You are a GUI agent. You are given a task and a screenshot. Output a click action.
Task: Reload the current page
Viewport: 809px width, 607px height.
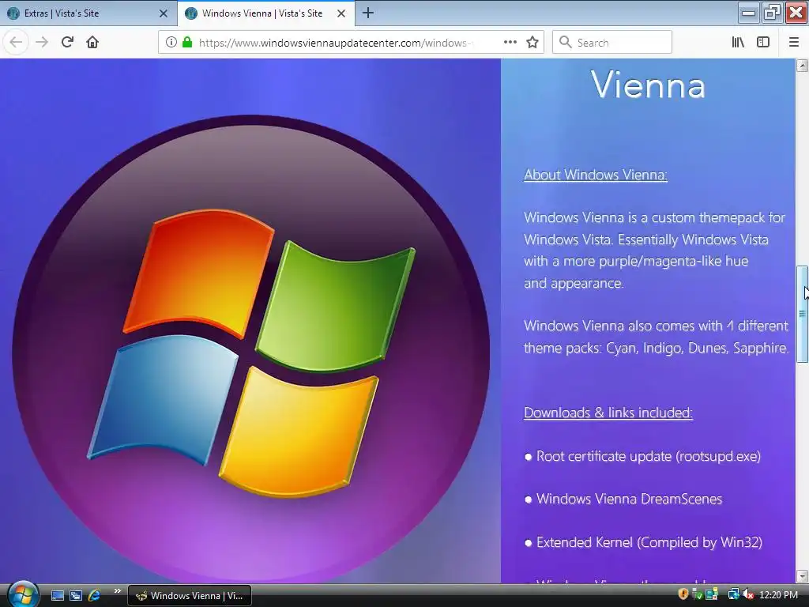tap(67, 43)
